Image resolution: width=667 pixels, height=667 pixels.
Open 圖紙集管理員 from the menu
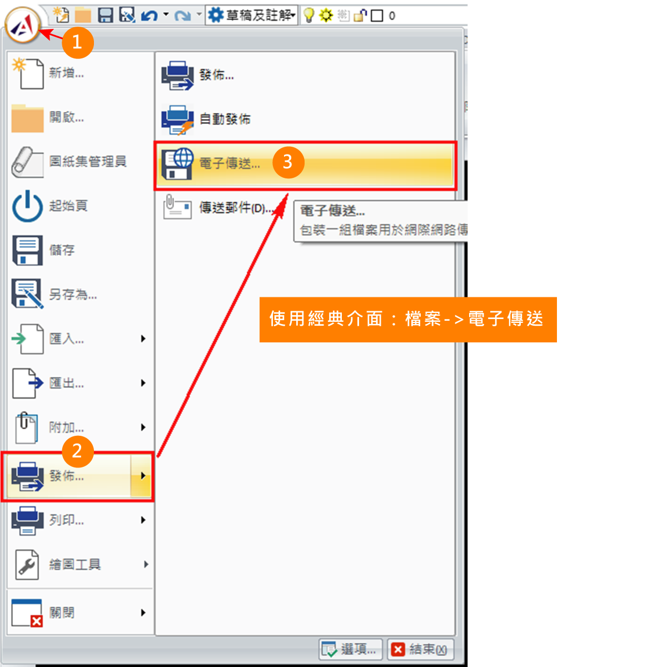pyautogui.click(x=80, y=162)
